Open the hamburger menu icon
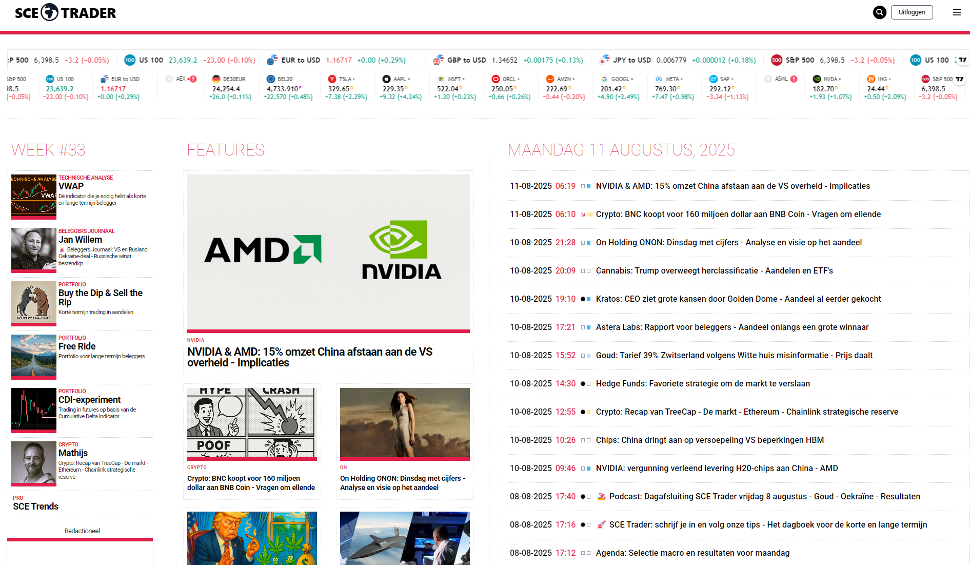The width and height of the screenshot is (970, 565). click(x=957, y=12)
